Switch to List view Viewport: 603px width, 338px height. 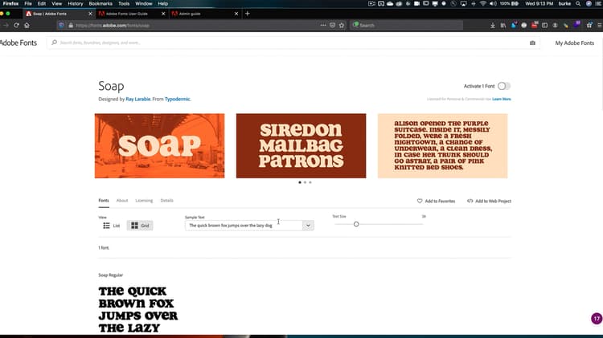point(112,226)
